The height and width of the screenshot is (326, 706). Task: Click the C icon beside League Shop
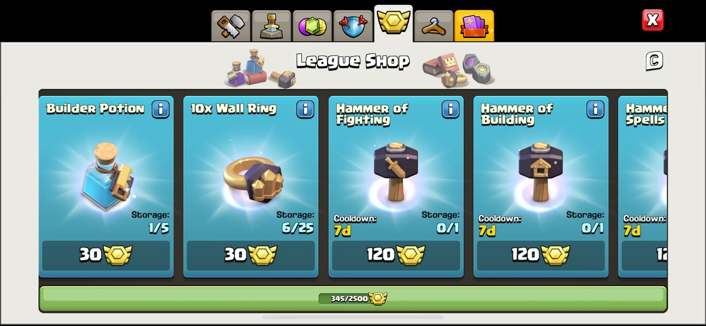point(654,61)
